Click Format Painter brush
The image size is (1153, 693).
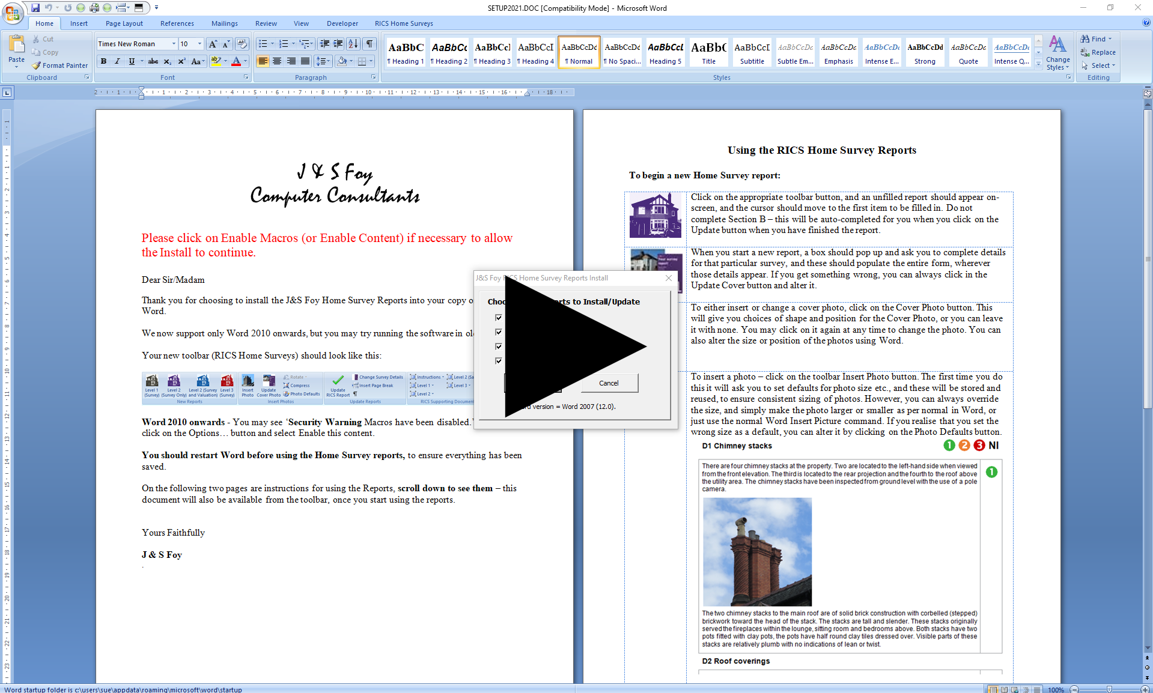point(60,65)
